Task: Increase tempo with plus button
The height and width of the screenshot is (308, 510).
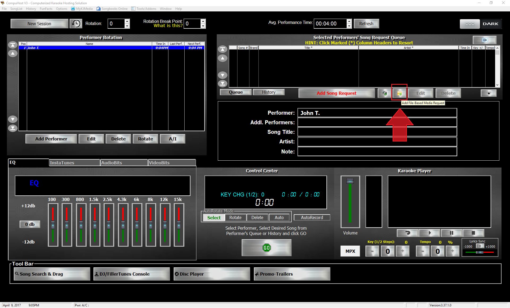Action: pos(452,251)
